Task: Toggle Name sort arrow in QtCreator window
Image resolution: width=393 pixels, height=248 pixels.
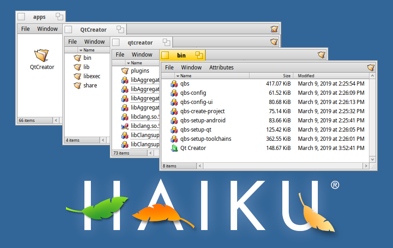Action: [81, 50]
